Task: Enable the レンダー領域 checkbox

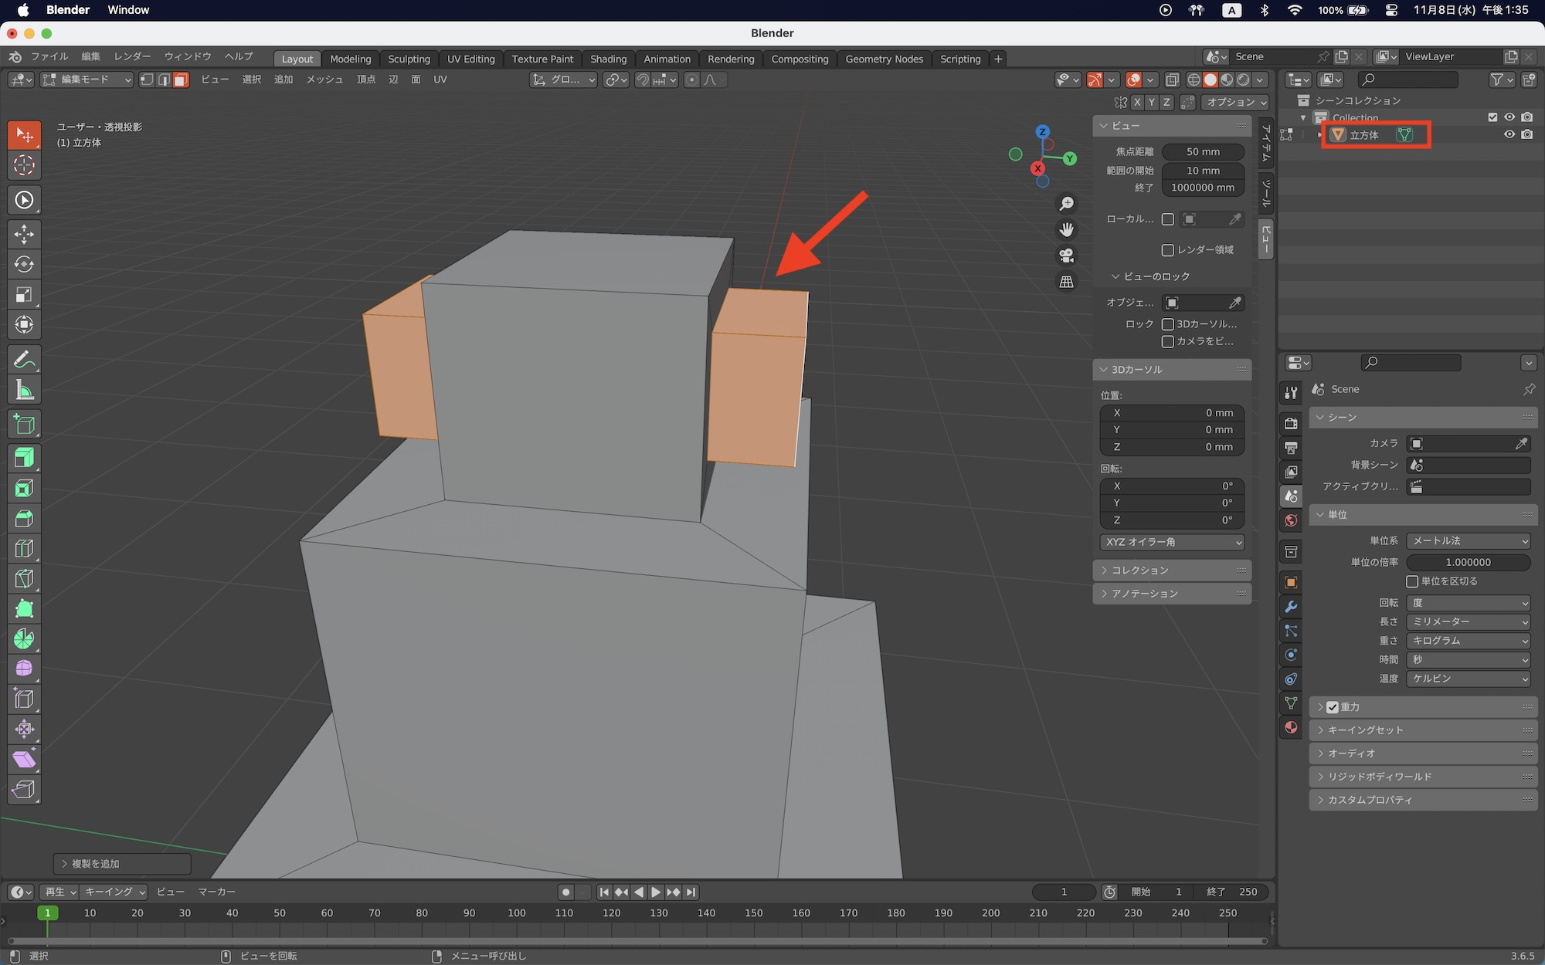Action: [1168, 250]
